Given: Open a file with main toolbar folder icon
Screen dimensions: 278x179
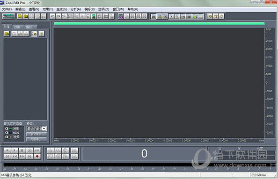Looking at the screenshot, I should point(26,16).
